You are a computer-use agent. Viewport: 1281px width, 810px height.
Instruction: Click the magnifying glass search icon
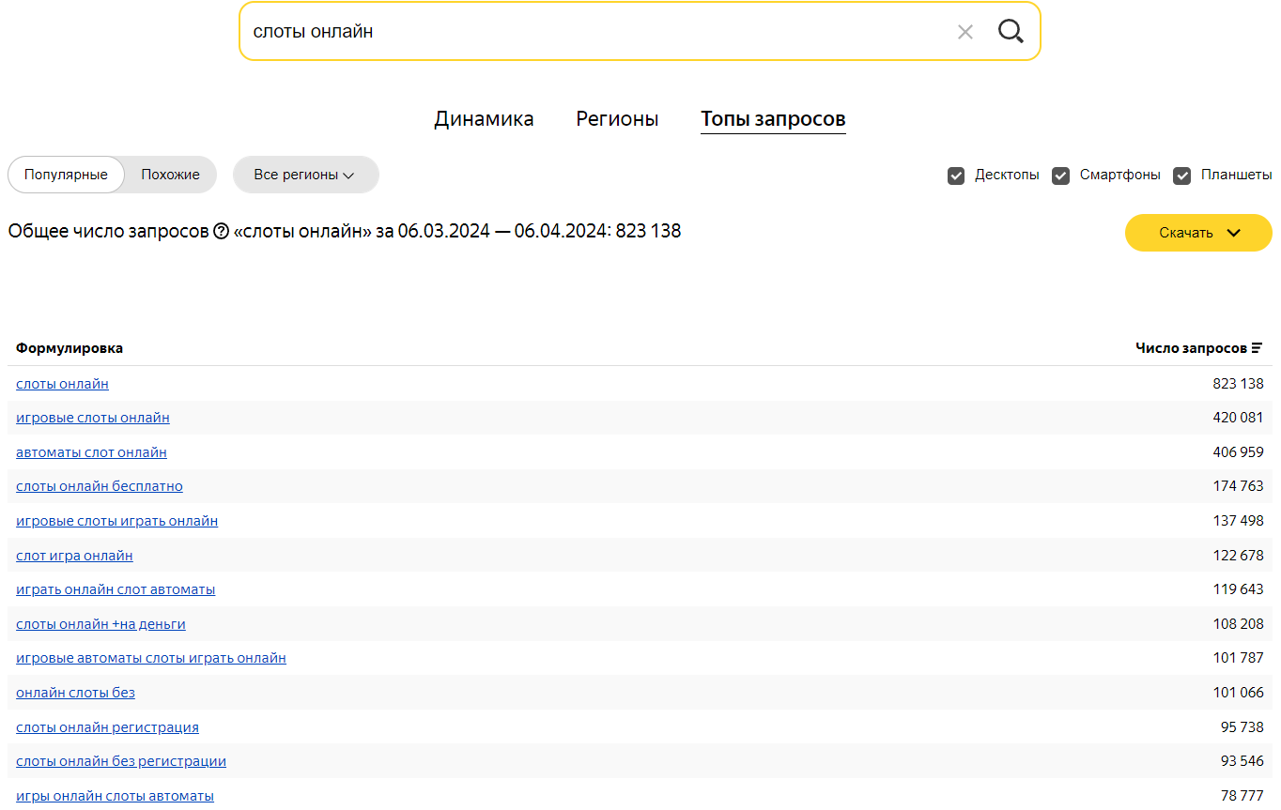click(1011, 31)
